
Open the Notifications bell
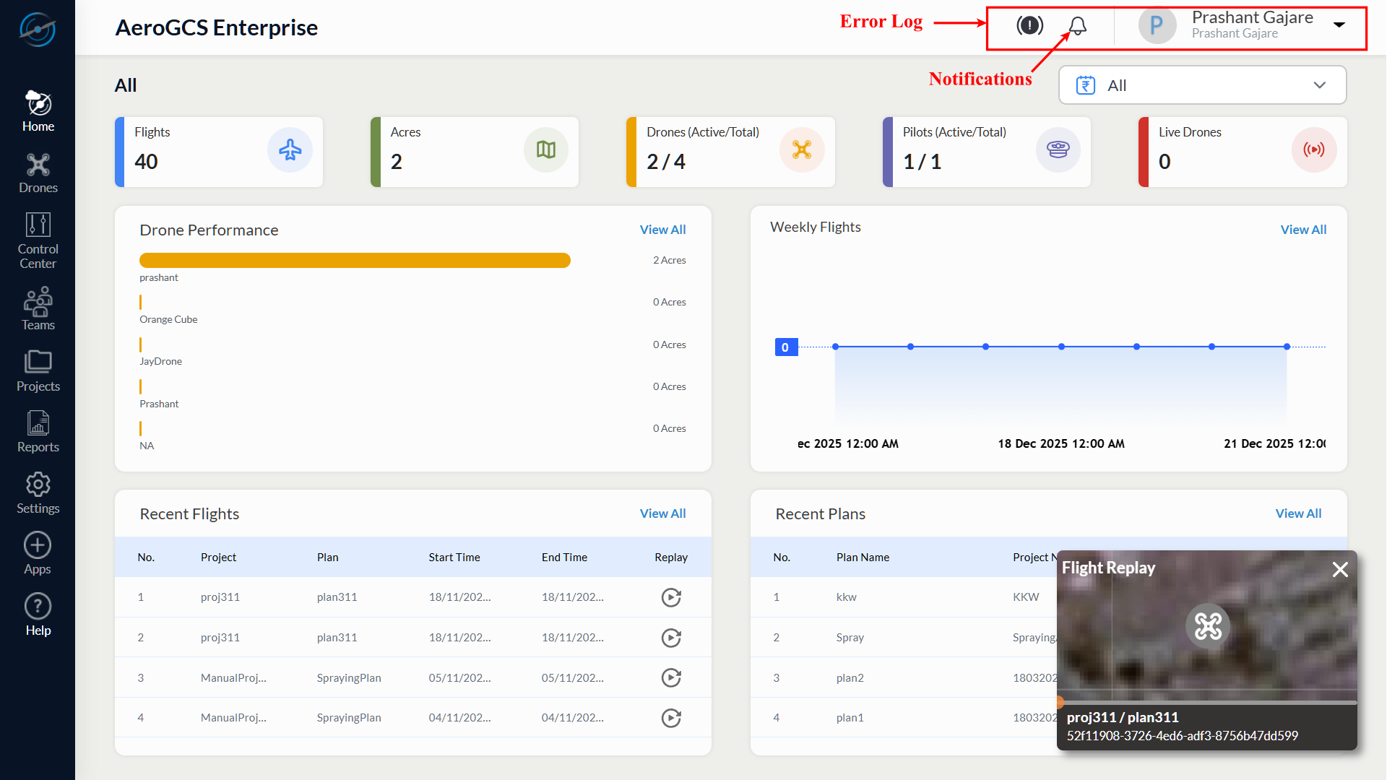1077,26
